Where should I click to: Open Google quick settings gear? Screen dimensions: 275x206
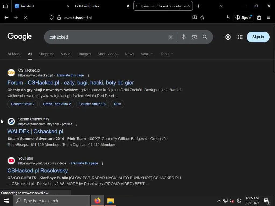tap(228, 37)
